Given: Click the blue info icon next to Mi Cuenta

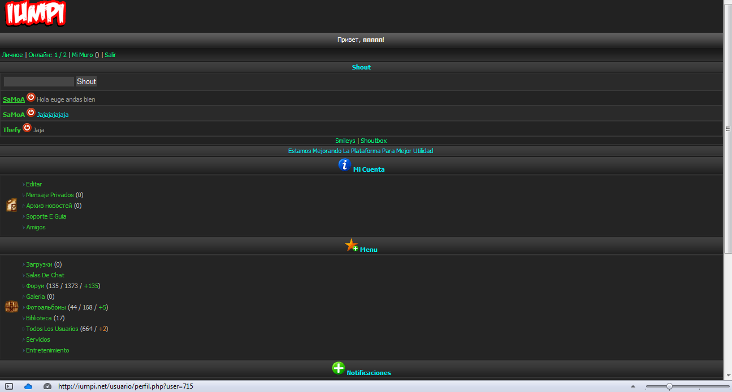Looking at the screenshot, I should (345, 165).
